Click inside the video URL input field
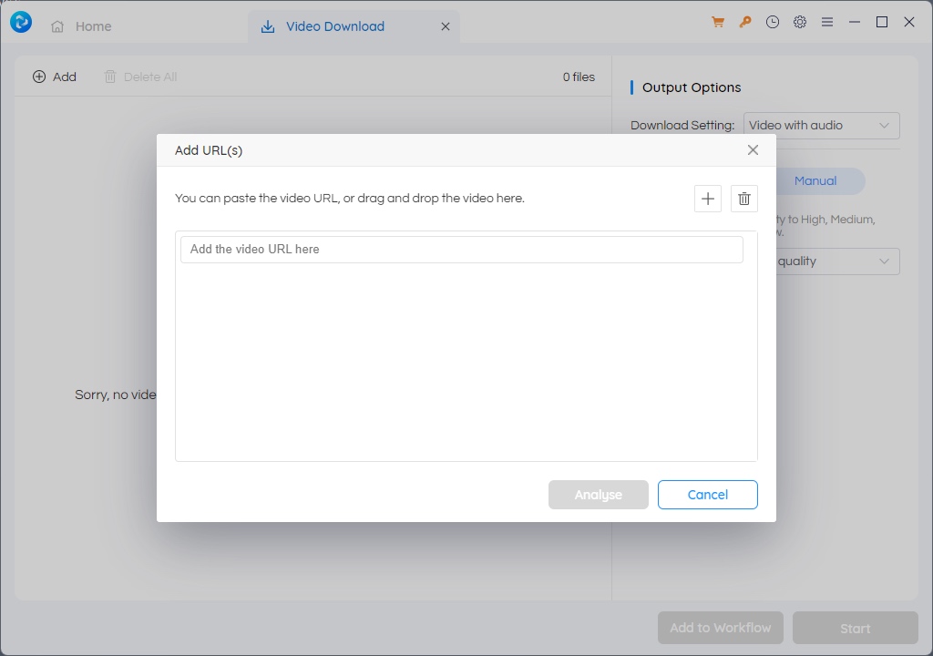Image resolution: width=933 pixels, height=656 pixels. click(461, 249)
